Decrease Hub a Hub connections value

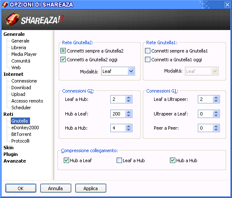[128, 130]
